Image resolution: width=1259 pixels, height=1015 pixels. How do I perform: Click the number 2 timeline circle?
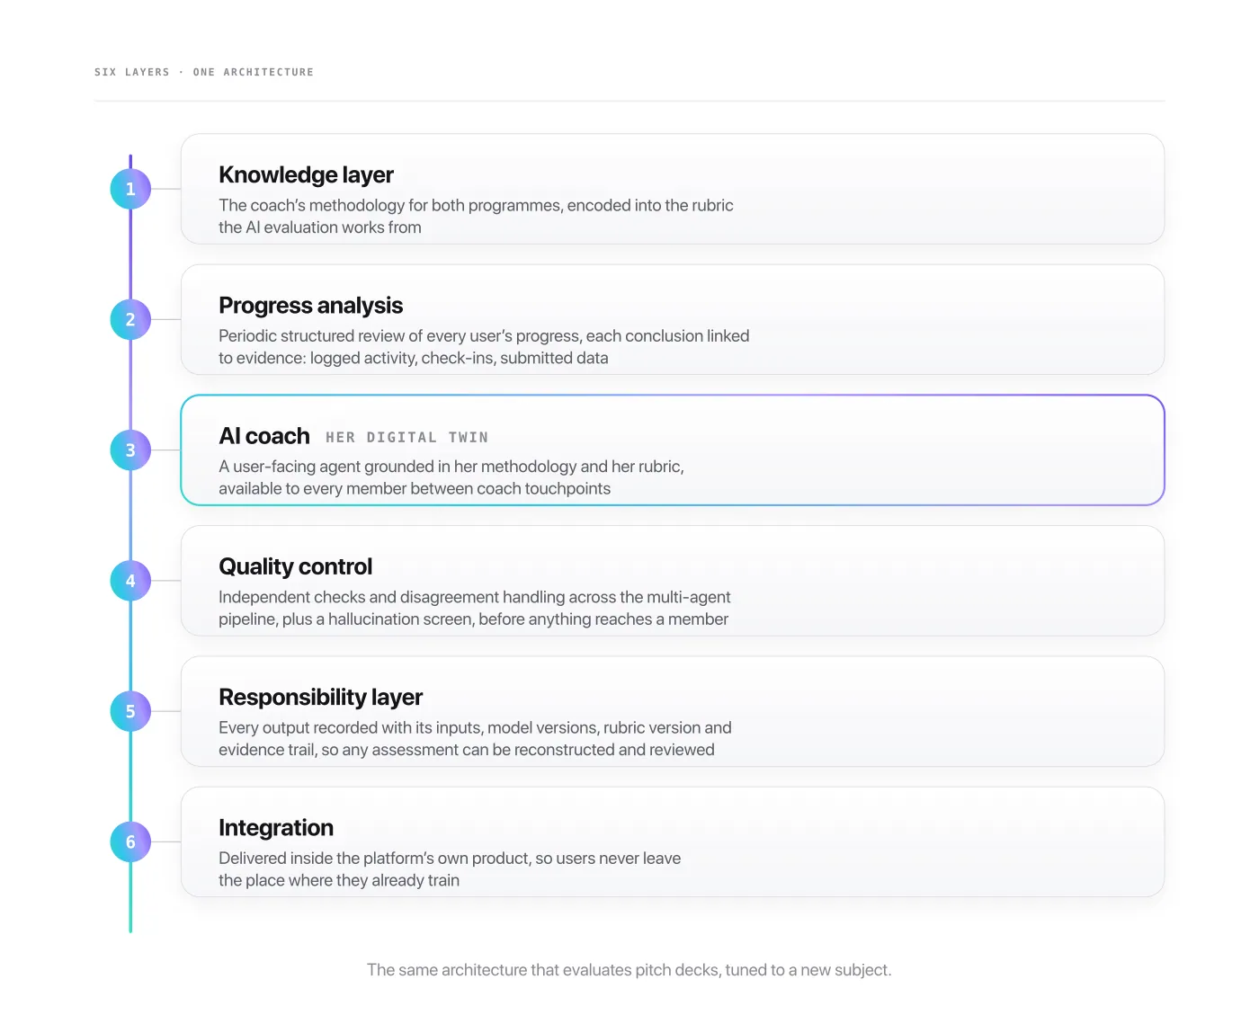tap(130, 319)
